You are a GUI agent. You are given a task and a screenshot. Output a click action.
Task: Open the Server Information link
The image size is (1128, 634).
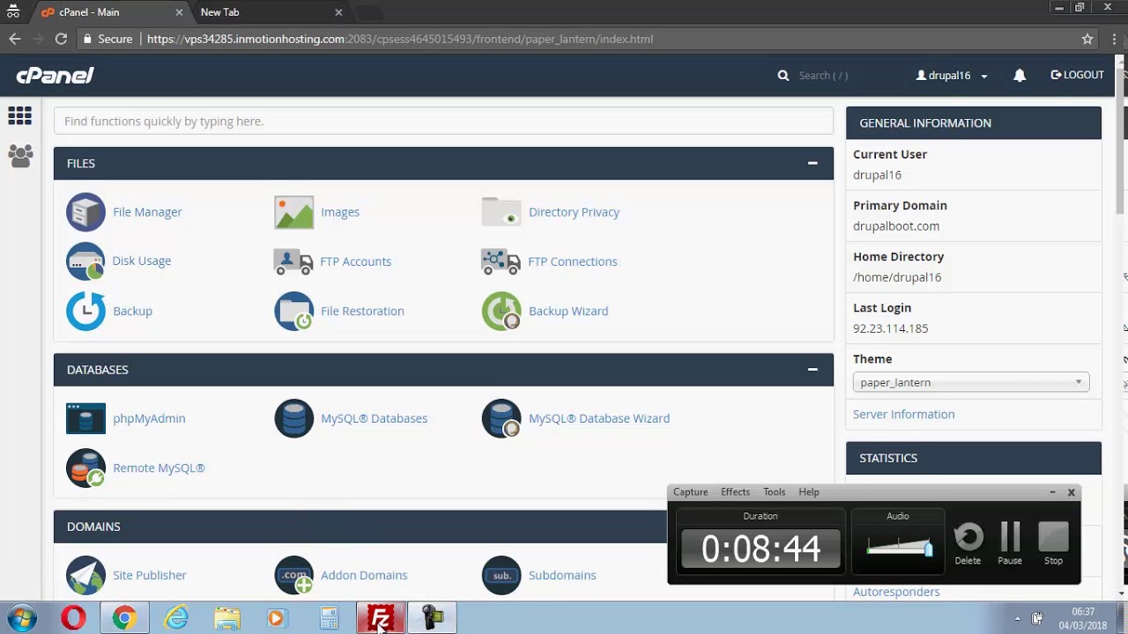pos(903,414)
